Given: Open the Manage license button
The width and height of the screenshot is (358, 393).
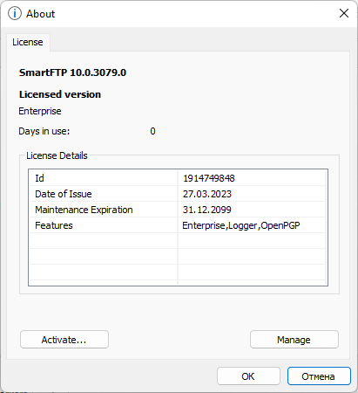Looking at the screenshot, I should tap(294, 340).
